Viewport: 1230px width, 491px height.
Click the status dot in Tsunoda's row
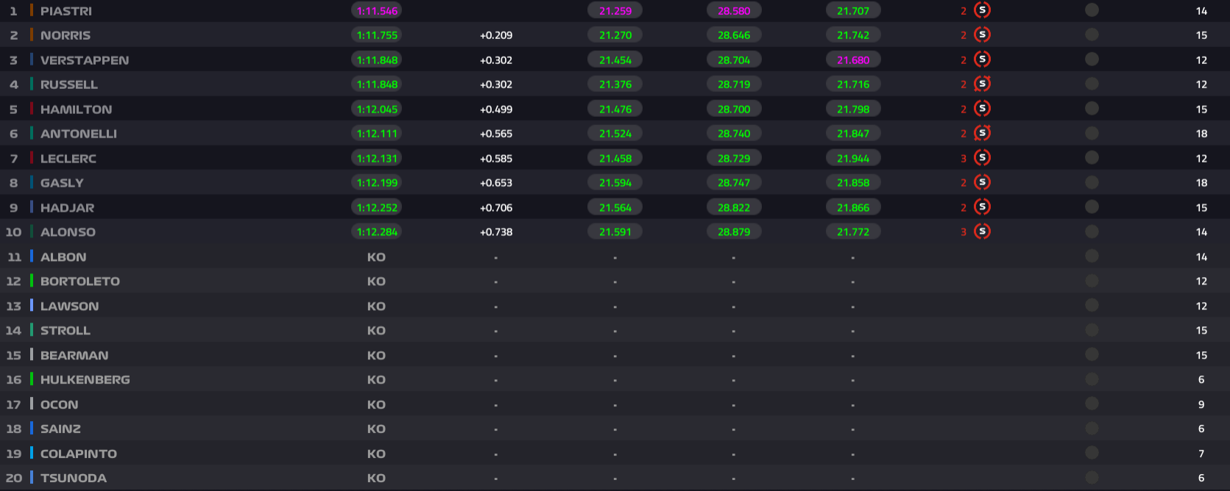click(x=1092, y=477)
